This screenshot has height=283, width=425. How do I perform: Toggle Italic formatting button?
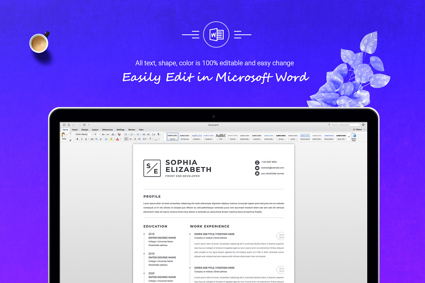[x=82, y=139]
